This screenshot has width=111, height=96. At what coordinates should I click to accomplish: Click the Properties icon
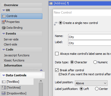pyautogui.click(x=4, y=22)
